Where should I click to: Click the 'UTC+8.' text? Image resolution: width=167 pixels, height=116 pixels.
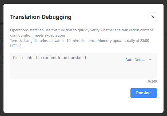pyautogui.click(x=16, y=46)
